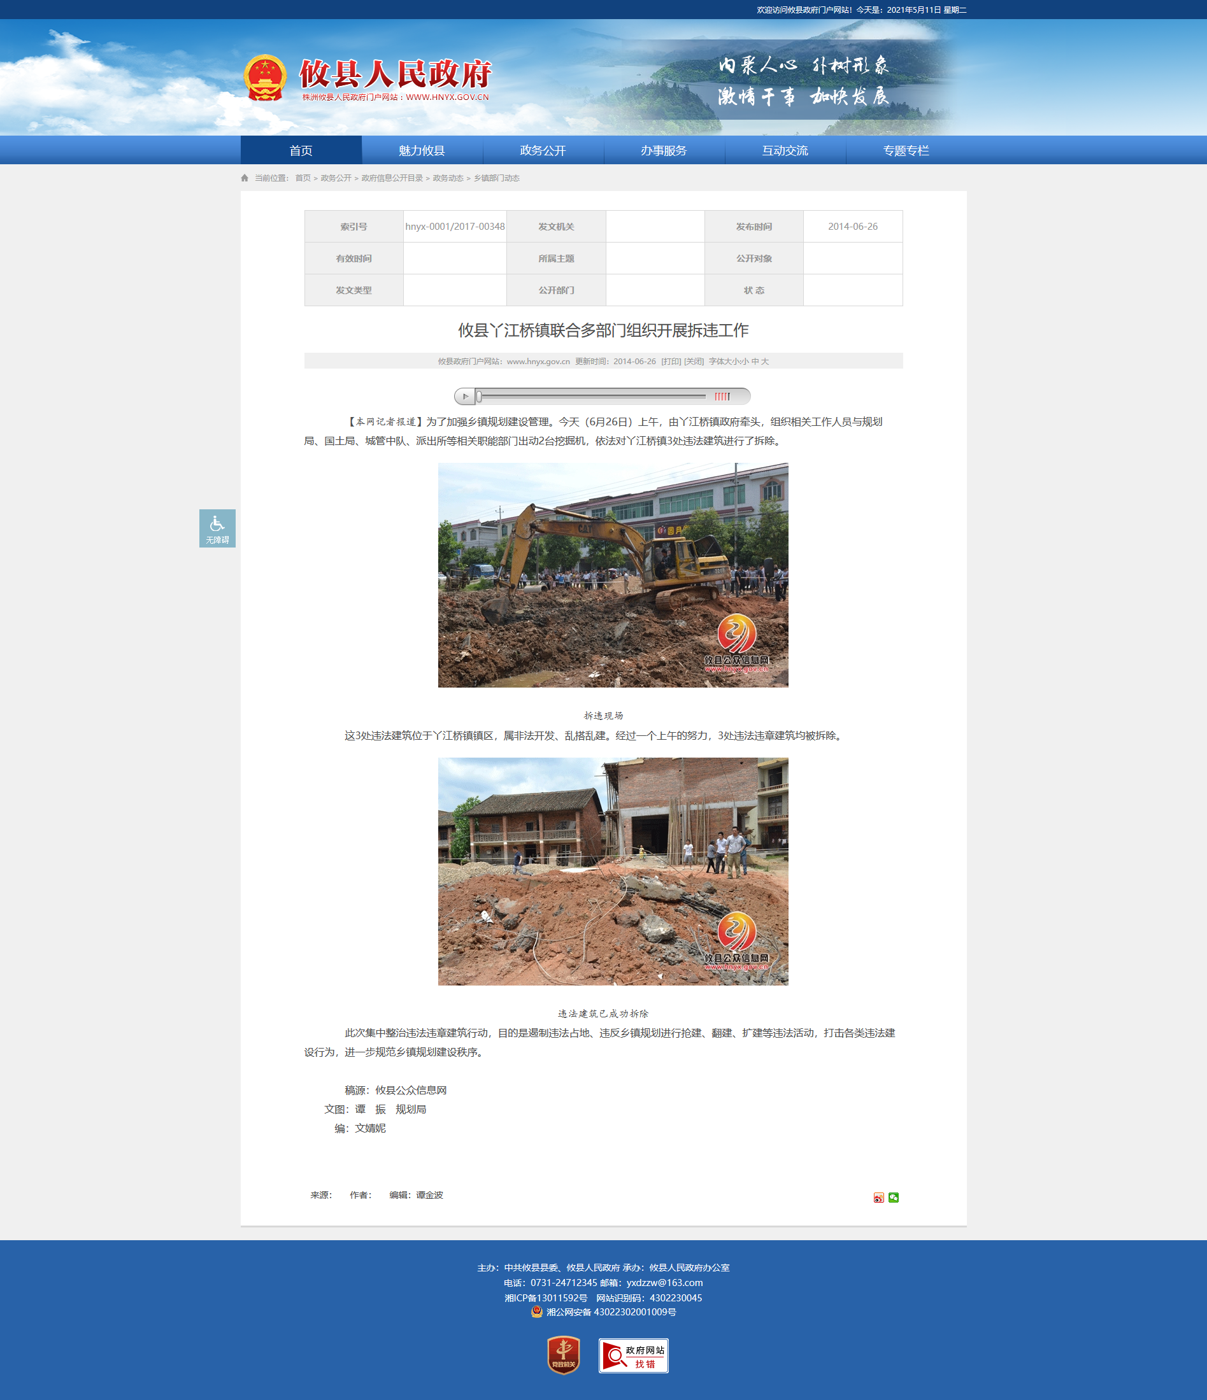Open the 无障碍 accessibility widget

point(217,528)
